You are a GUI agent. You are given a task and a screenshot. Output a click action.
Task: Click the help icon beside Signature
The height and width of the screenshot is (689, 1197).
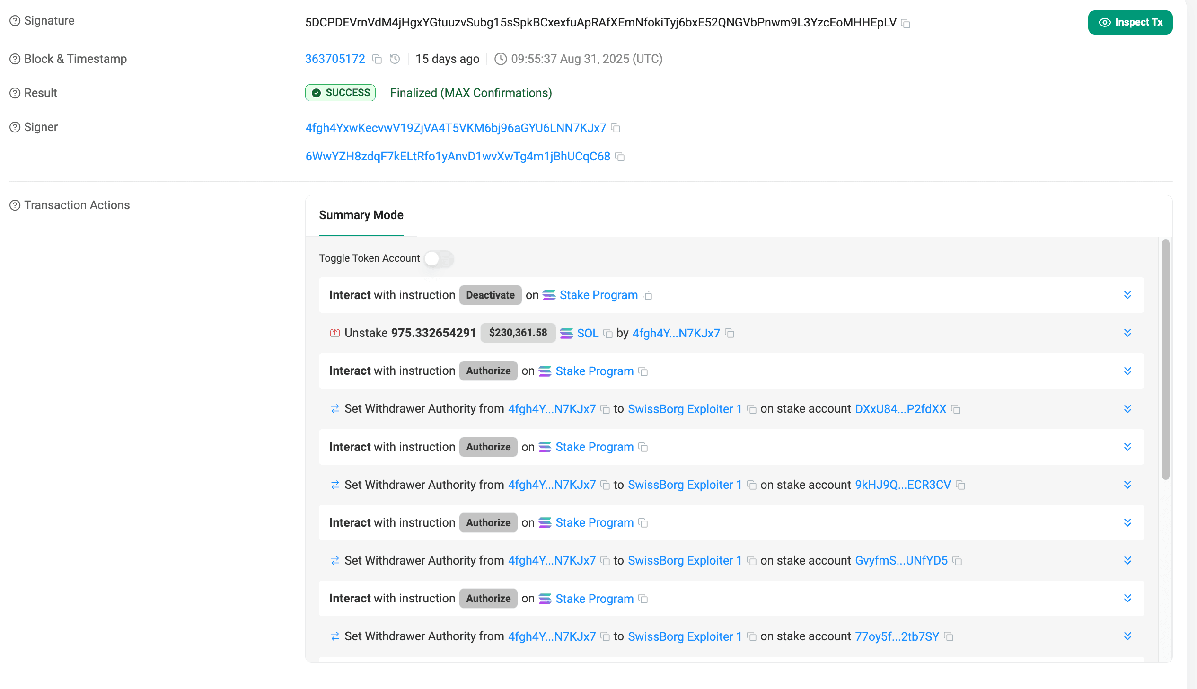point(14,20)
